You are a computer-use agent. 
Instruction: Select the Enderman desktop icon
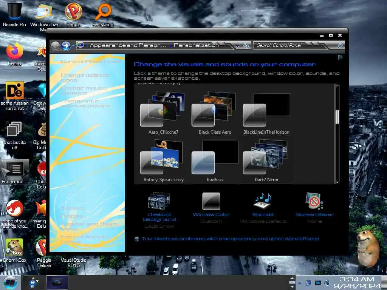pyautogui.click(x=14, y=172)
